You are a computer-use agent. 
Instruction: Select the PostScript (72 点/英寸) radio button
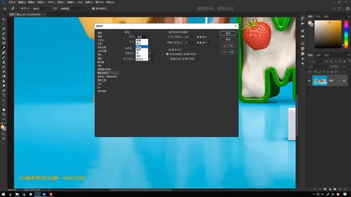pyautogui.click(x=168, y=54)
